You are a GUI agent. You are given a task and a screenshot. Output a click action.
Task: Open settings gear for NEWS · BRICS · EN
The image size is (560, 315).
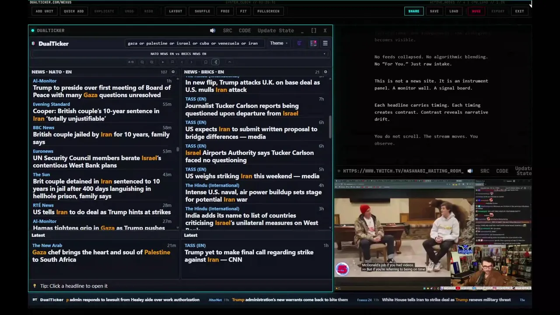(325, 72)
